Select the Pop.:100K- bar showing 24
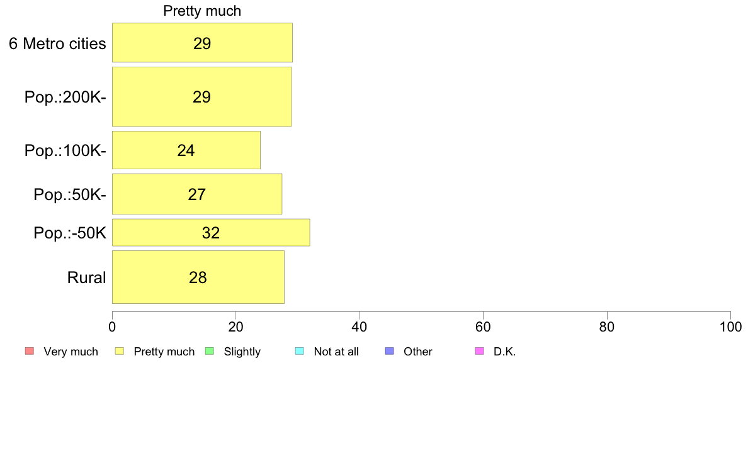This screenshot has height=463, width=748. [x=186, y=150]
